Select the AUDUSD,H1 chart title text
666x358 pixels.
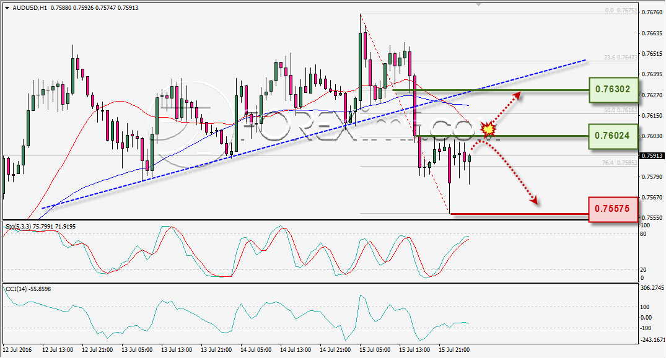pos(30,7)
